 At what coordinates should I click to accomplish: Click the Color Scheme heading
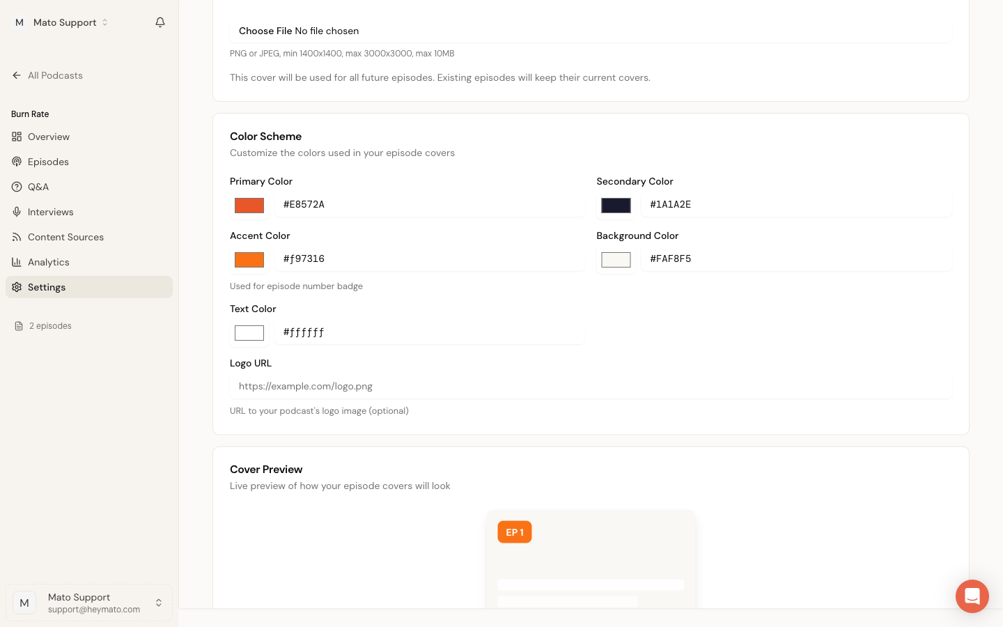pyautogui.click(x=265, y=137)
